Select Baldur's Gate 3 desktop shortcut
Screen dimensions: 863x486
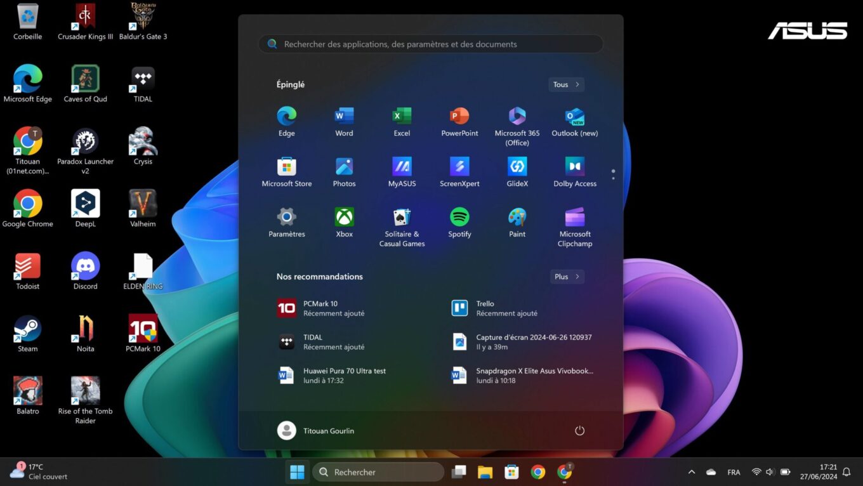[x=143, y=22]
